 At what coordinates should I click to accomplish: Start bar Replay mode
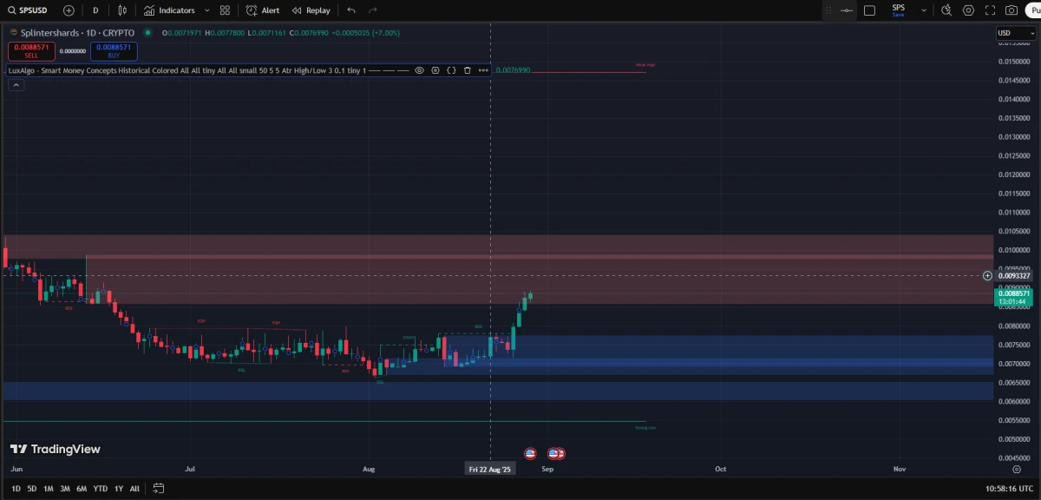[311, 10]
